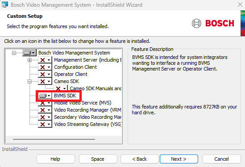
Task: Open dropdown arrow next to Cameo SDK icon
Action: click(49, 81)
